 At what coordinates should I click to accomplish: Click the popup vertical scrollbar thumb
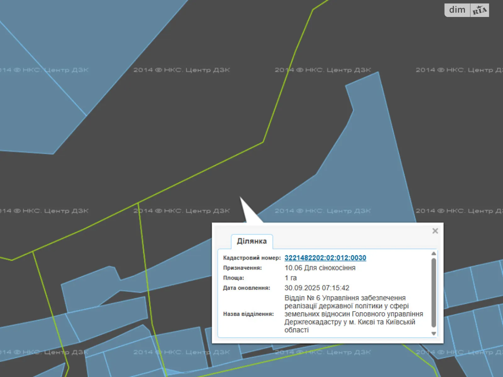pyautogui.click(x=434, y=292)
